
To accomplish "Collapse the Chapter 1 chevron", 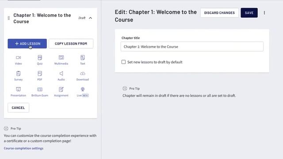I will pos(90,18).
